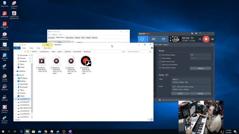Click Users in Explorer breadcrumb path
The image size is (239, 134).
53,52
